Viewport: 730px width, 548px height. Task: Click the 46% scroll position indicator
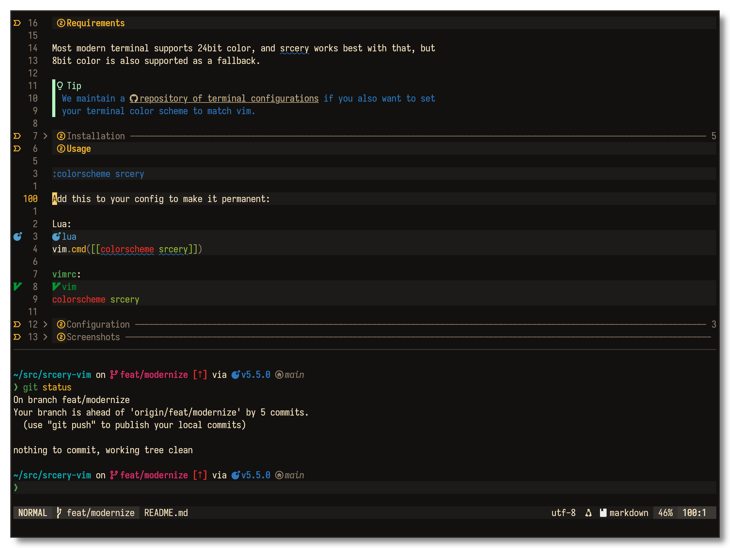pos(665,513)
